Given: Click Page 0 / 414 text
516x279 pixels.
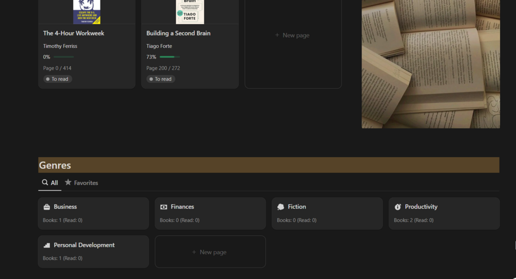Looking at the screenshot, I should pos(58,68).
